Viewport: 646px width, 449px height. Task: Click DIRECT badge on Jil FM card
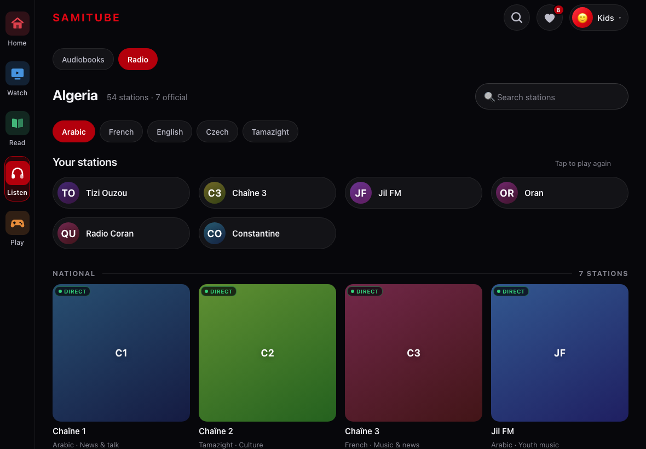(511, 291)
